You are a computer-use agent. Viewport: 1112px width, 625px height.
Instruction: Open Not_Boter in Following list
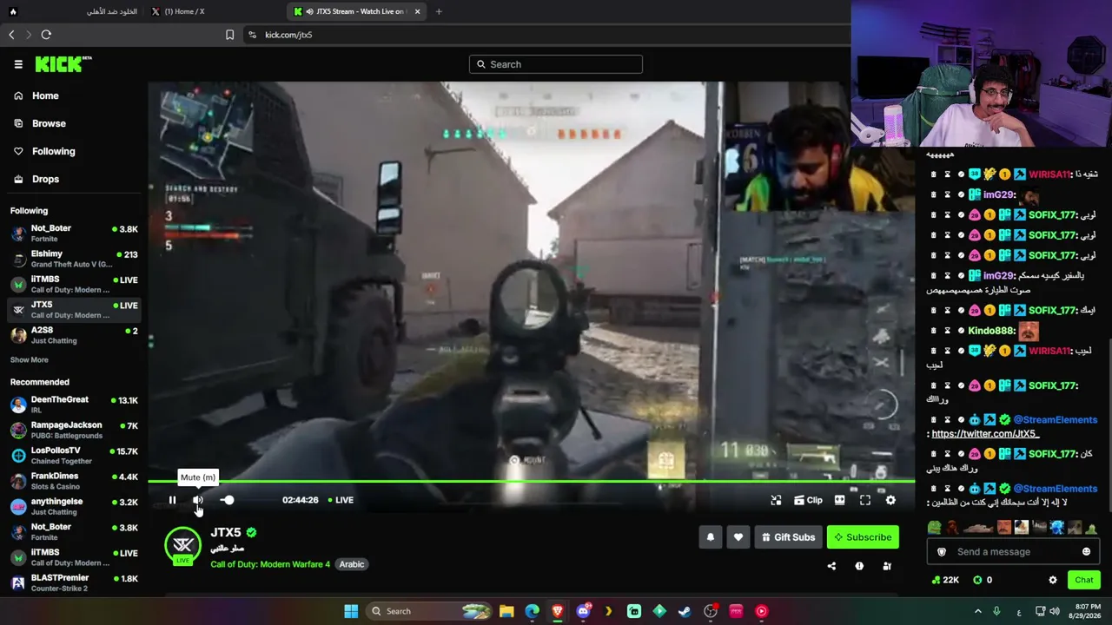coord(74,233)
